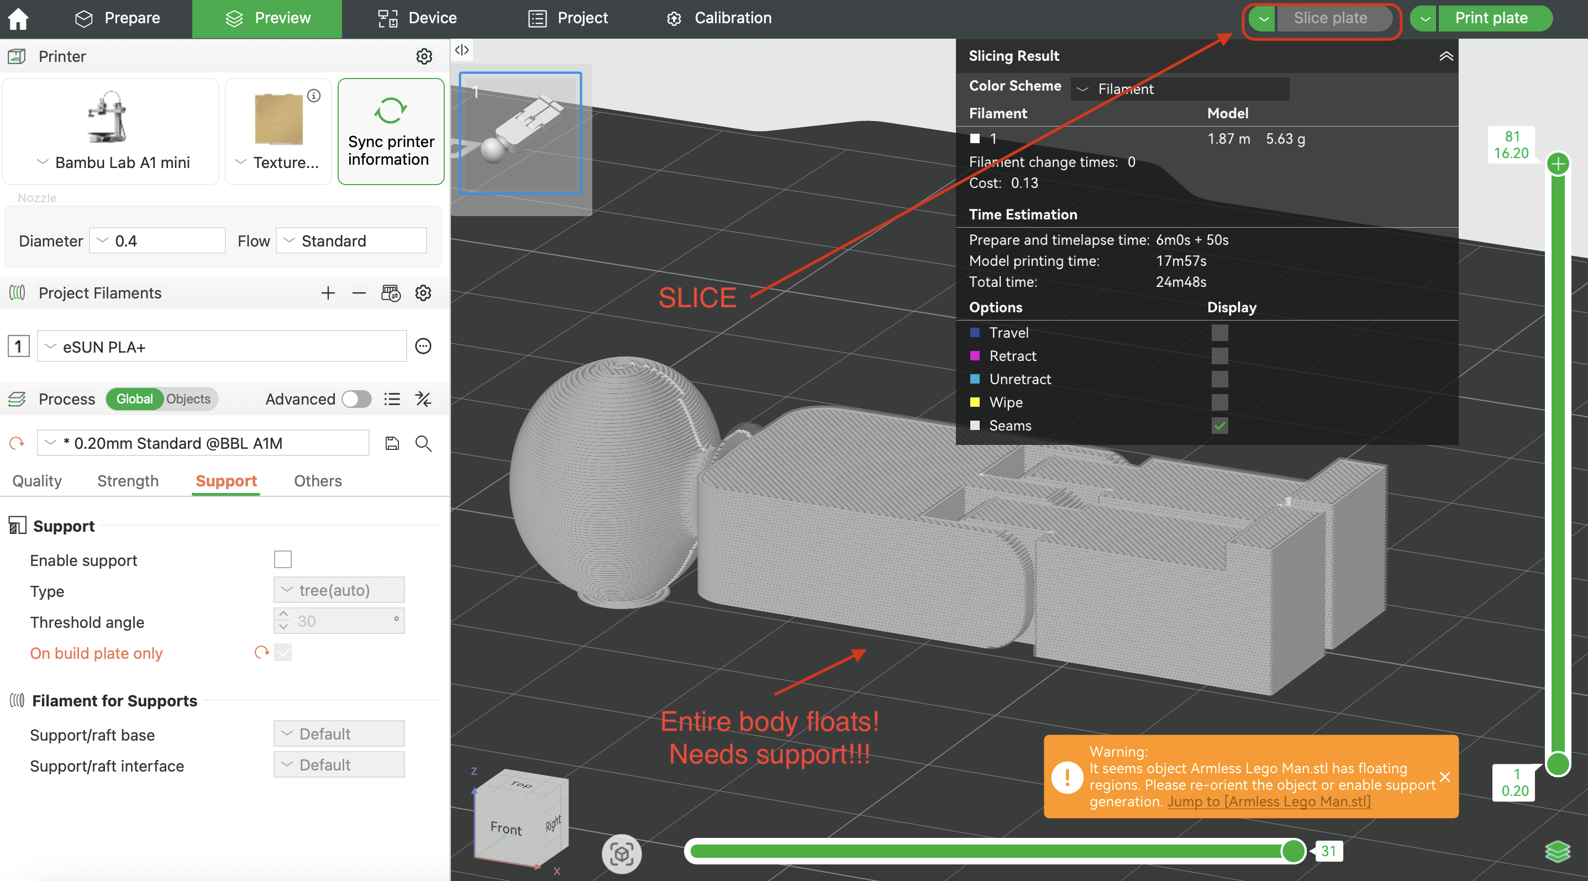Screen dimensions: 1588x881
Task: Collapse sidebar with the arrows icon
Action: 462,50
